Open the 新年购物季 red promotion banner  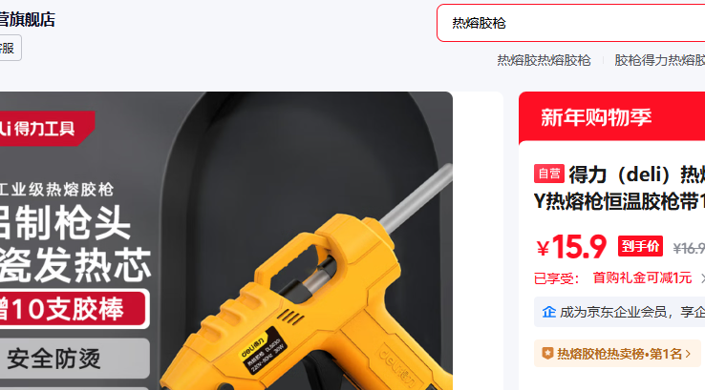612,118
